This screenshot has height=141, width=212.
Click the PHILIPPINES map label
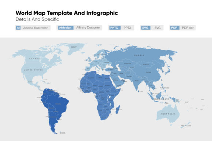(x=164, y=88)
